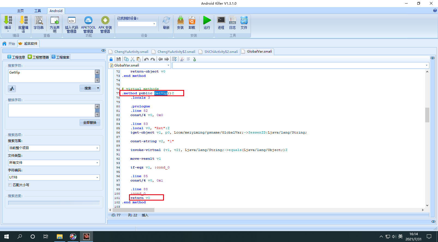
Task: Switch to the 开始 start tab
Action: pyautogui.click(x=9, y=44)
